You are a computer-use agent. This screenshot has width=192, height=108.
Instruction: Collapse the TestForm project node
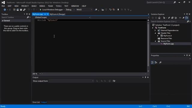point(153,28)
